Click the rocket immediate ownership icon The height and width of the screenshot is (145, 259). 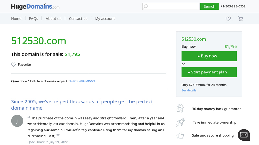point(181,122)
